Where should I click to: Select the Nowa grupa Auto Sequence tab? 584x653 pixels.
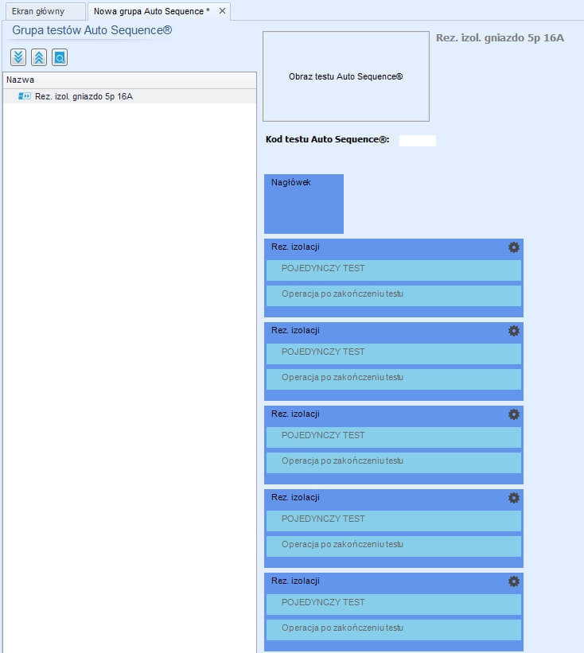pos(151,11)
